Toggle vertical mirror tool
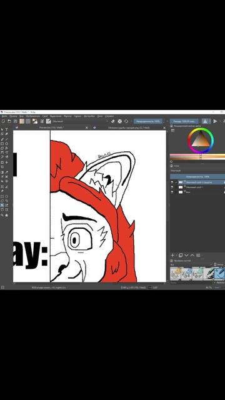225x400 pixels. tap(215, 121)
